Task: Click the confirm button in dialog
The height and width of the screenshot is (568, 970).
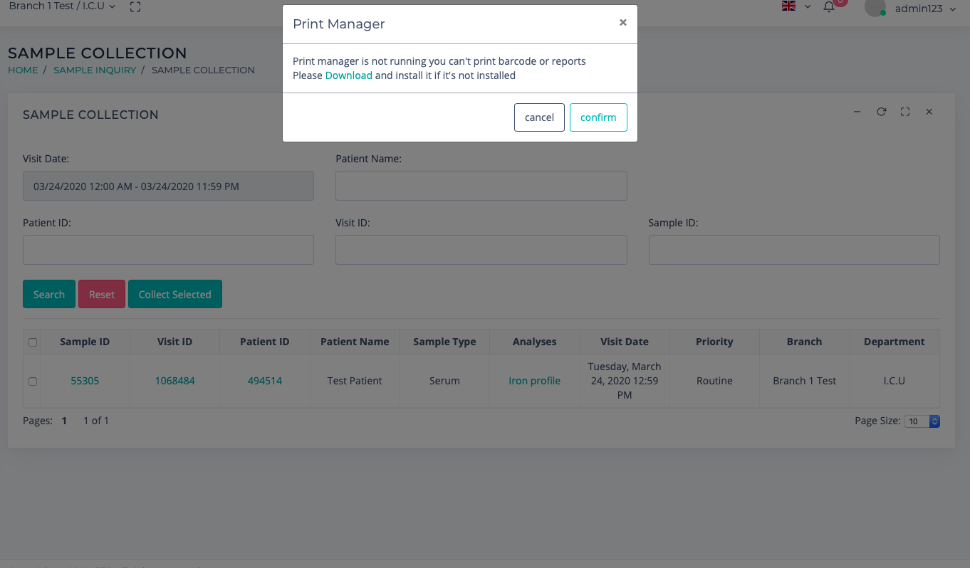Action: pyautogui.click(x=598, y=117)
